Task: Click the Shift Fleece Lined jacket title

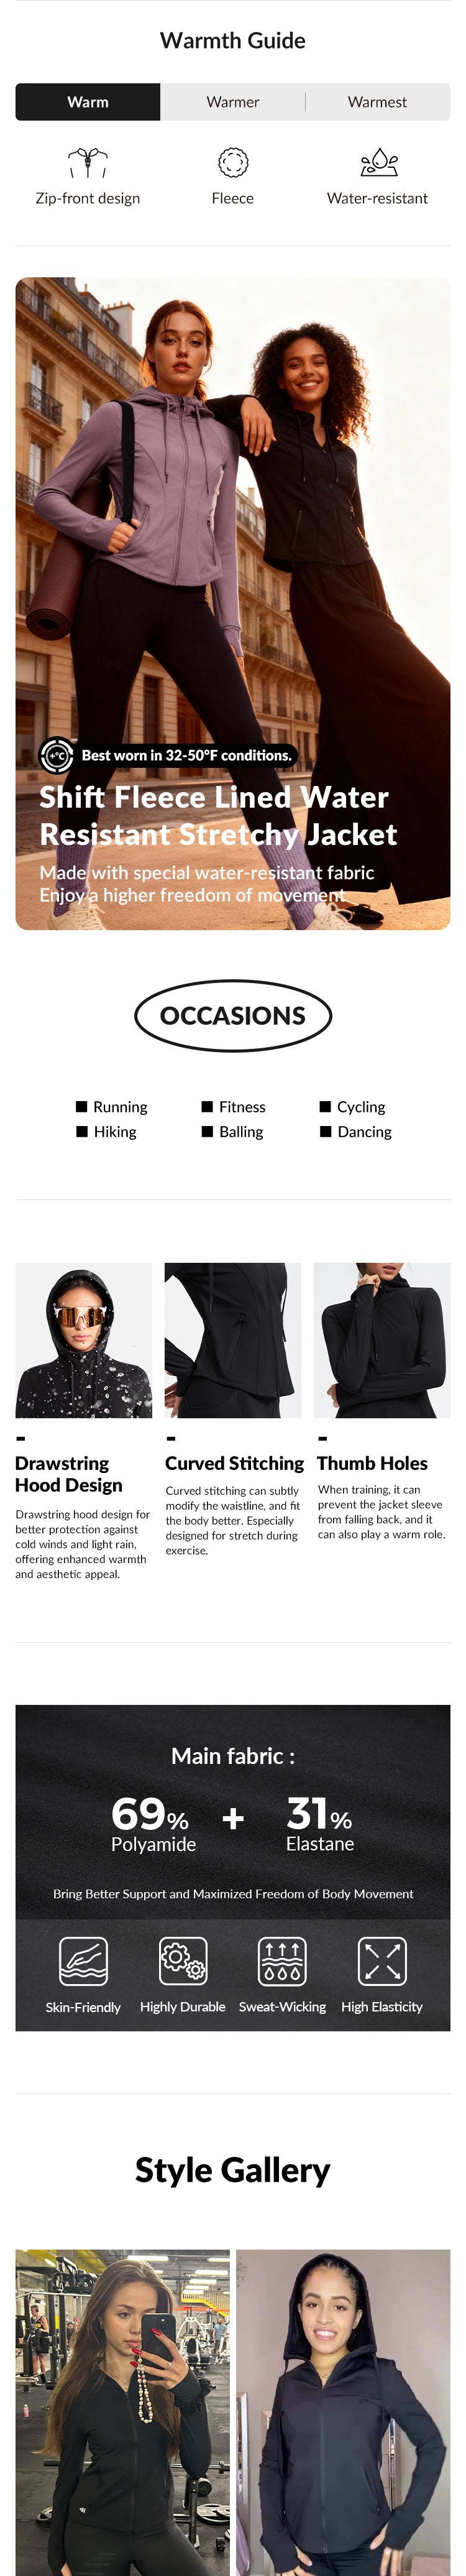Action: [x=218, y=816]
